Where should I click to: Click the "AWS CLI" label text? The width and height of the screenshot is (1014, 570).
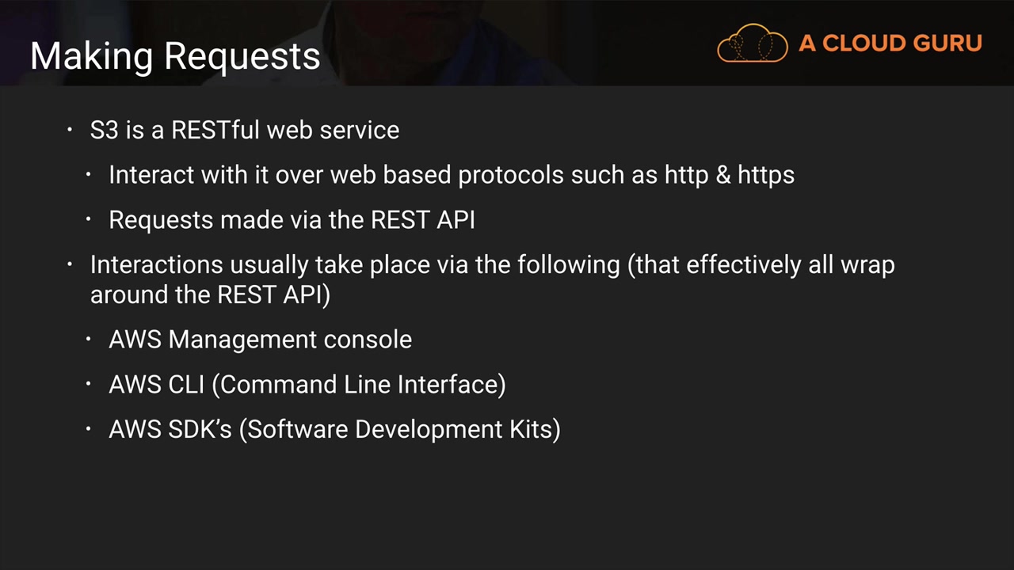click(156, 385)
